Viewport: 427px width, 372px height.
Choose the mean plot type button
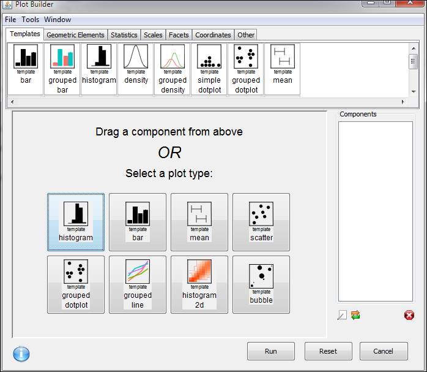point(199,222)
